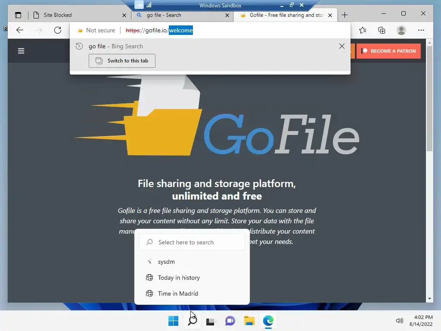Click the scrollbar up arrow
Image resolution: width=441 pixels, height=331 pixels.
pyautogui.click(x=429, y=43)
